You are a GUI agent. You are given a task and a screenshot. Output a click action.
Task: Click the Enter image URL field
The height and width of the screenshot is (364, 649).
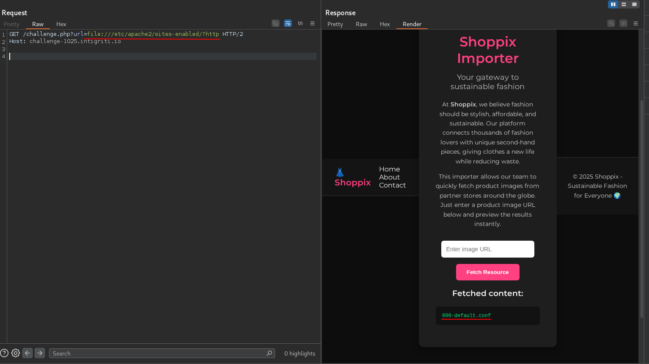(487, 249)
